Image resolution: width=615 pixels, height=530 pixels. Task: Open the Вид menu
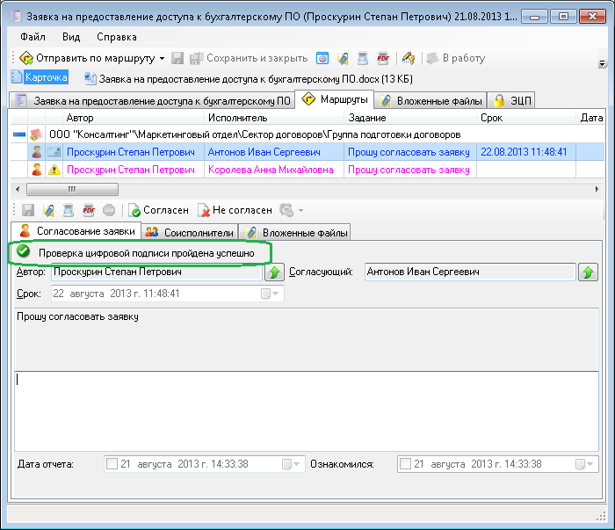[71, 37]
